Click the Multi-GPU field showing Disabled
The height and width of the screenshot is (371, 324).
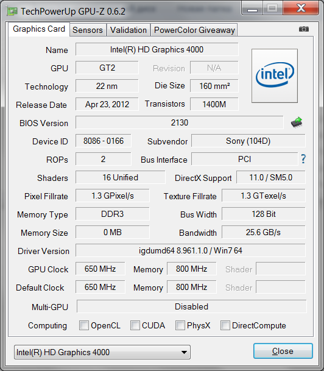click(192, 306)
